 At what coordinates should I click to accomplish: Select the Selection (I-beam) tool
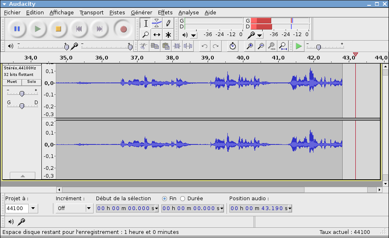click(146, 23)
